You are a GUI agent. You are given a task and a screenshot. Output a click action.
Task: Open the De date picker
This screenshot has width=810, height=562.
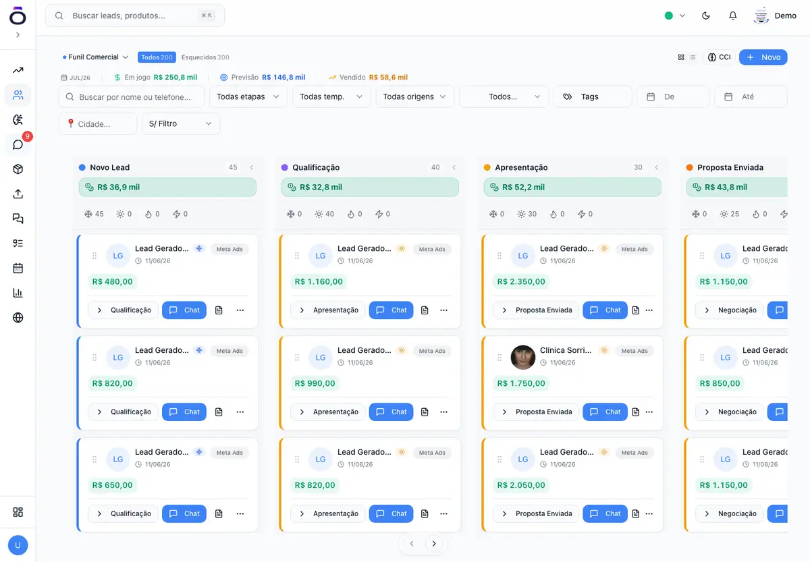[673, 96]
